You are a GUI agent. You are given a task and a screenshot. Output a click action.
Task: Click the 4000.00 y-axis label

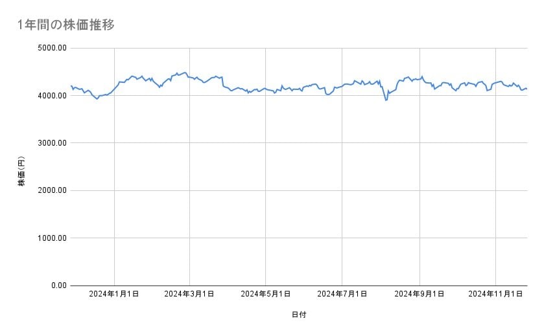(x=51, y=96)
